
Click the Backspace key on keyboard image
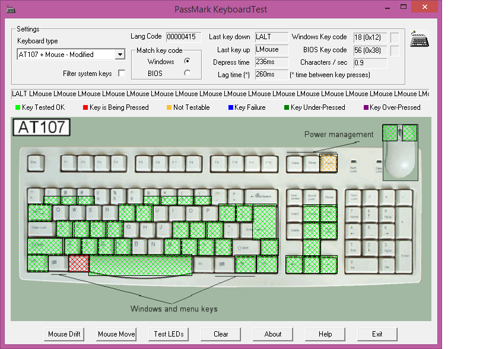pos(261,196)
